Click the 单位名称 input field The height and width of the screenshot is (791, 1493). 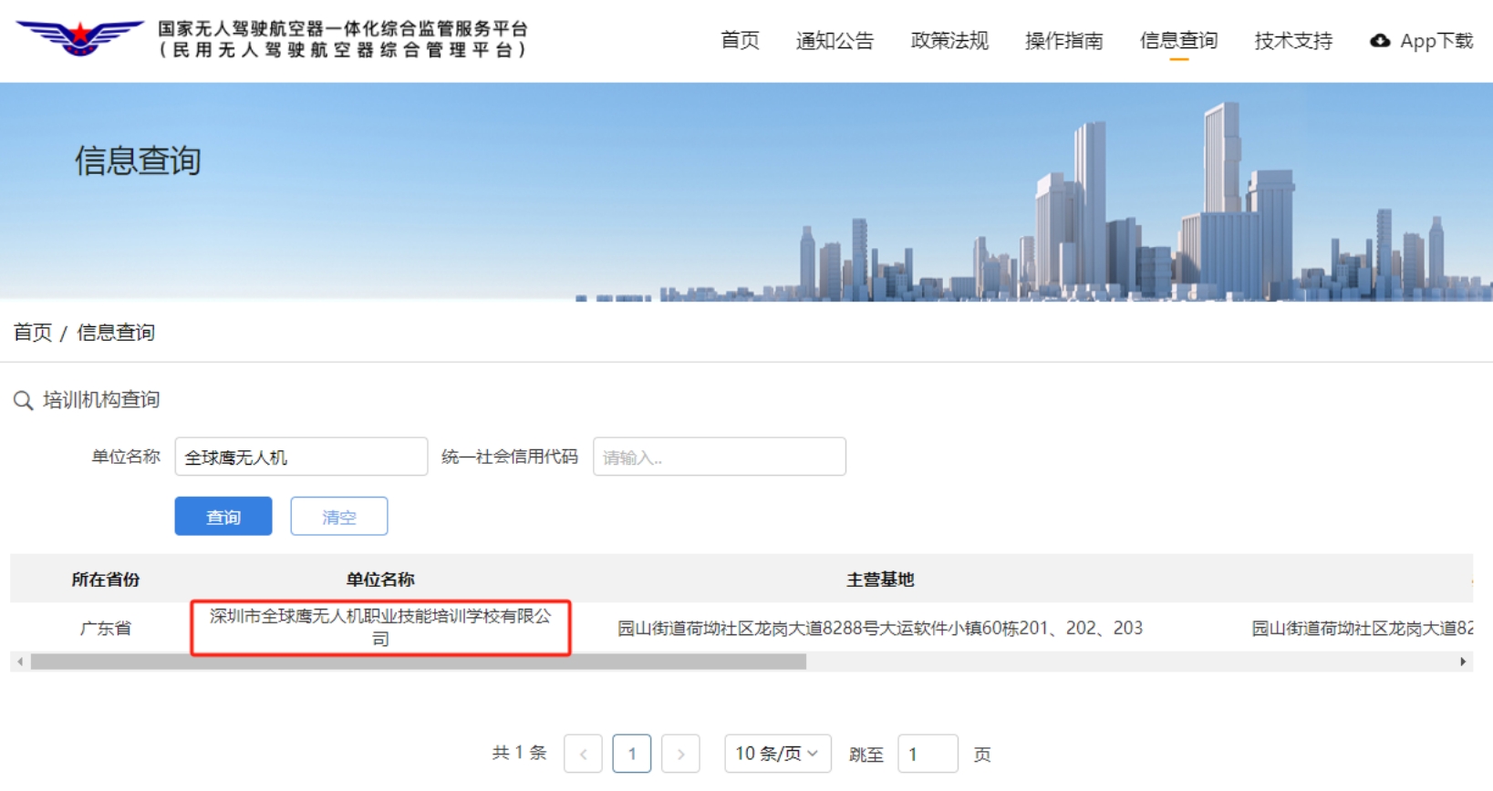pyautogui.click(x=301, y=457)
